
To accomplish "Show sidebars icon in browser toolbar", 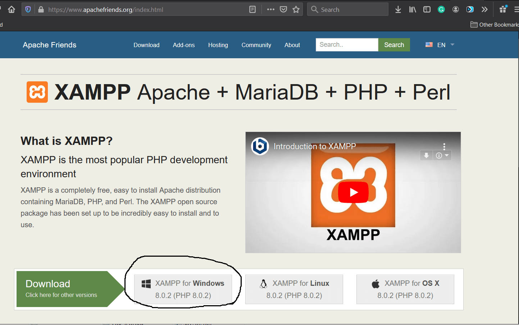I will tap(427, 9).
